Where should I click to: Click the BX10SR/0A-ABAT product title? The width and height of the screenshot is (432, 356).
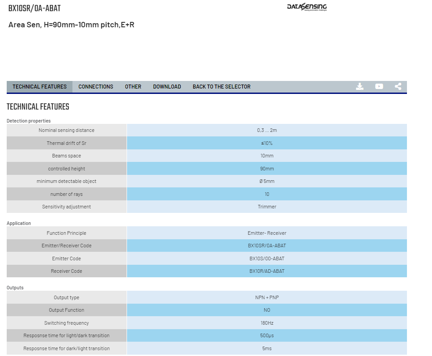34,8
